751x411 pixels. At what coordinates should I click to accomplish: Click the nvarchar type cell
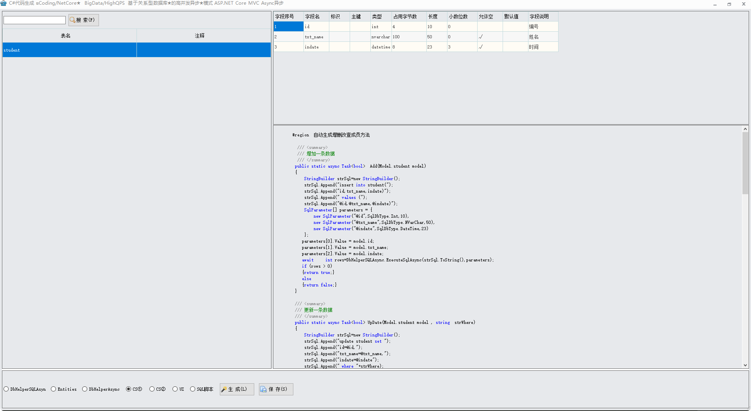[x=381, y=37]
